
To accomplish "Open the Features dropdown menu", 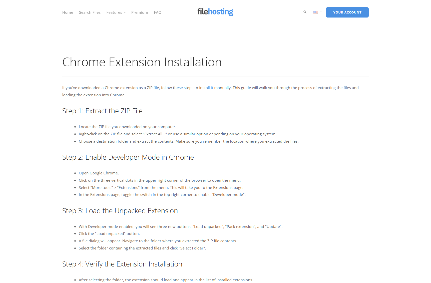I will click(x=116, y=13).
